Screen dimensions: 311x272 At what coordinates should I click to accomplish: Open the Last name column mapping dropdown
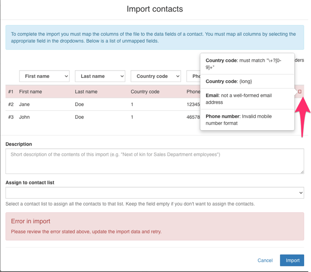100,76
